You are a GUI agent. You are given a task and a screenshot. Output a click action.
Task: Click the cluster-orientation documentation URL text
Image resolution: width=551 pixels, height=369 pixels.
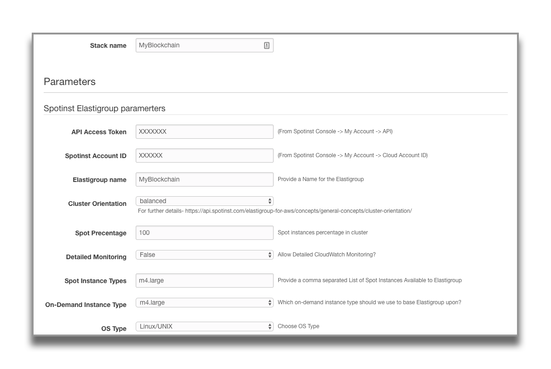point(298,211)
